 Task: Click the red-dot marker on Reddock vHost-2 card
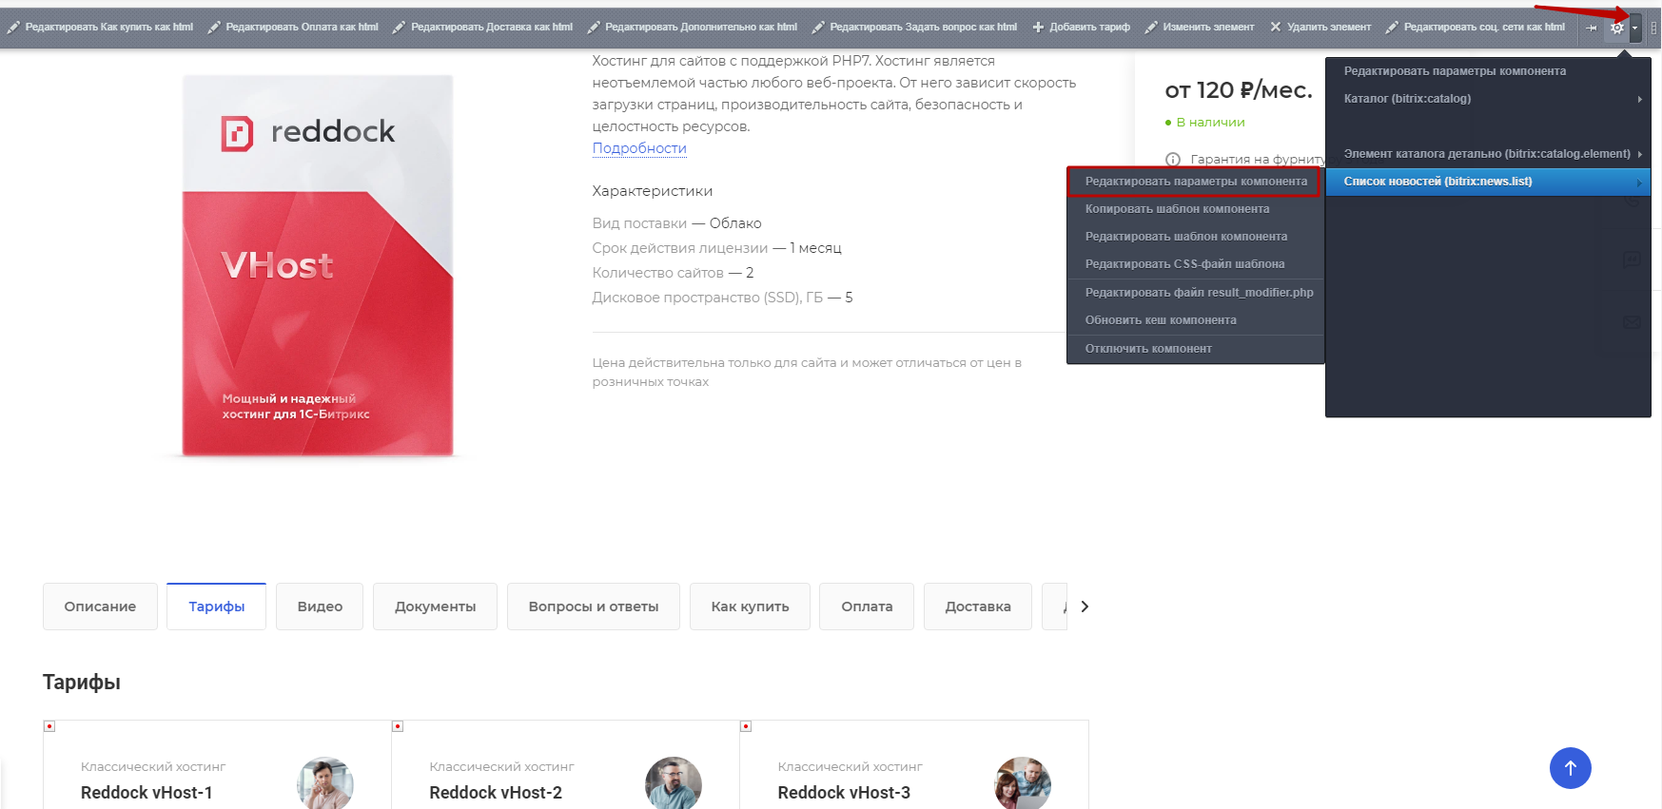tap(398, 726)
